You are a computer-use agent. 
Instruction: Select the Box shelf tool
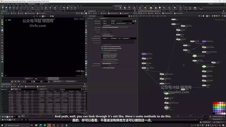[2, 8]
